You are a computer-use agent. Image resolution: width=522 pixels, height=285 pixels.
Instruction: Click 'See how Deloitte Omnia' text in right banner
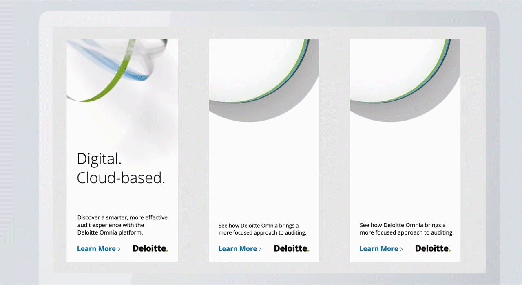[x=407, y=229]
